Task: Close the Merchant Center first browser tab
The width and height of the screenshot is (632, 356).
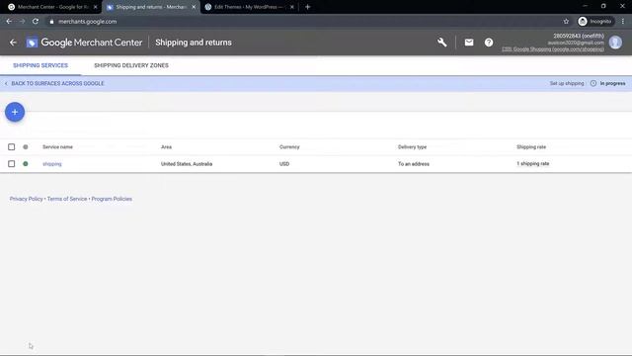Action: point(95,7)
